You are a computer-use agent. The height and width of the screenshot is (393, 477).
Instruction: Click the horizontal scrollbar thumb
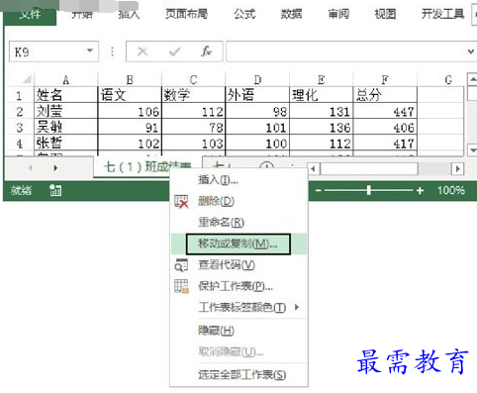click(x=369, y=169)
